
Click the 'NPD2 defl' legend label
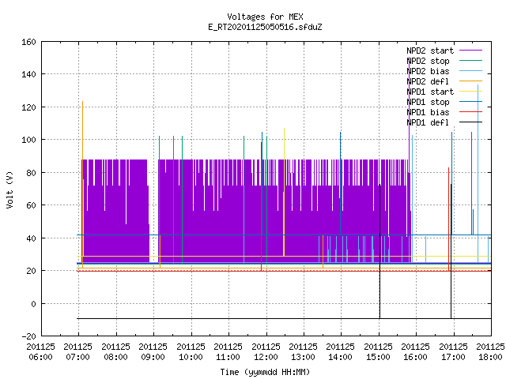428,81
